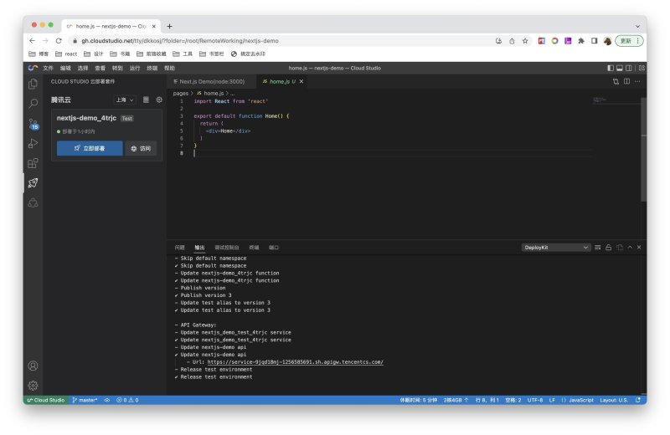This screenshot has width=670, height=435.
Task: Close the home.js editor tab
Action: pyautogui.click(x=301, y=81)
